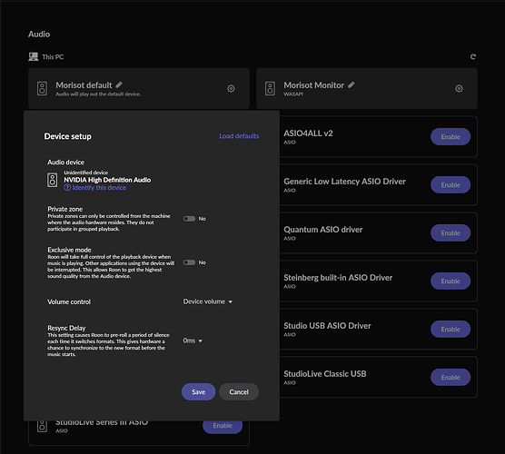Viewport: 505px width, 454px height.
Task: Click the Morisot default speaker icon
Action: [x=42, y=89]
